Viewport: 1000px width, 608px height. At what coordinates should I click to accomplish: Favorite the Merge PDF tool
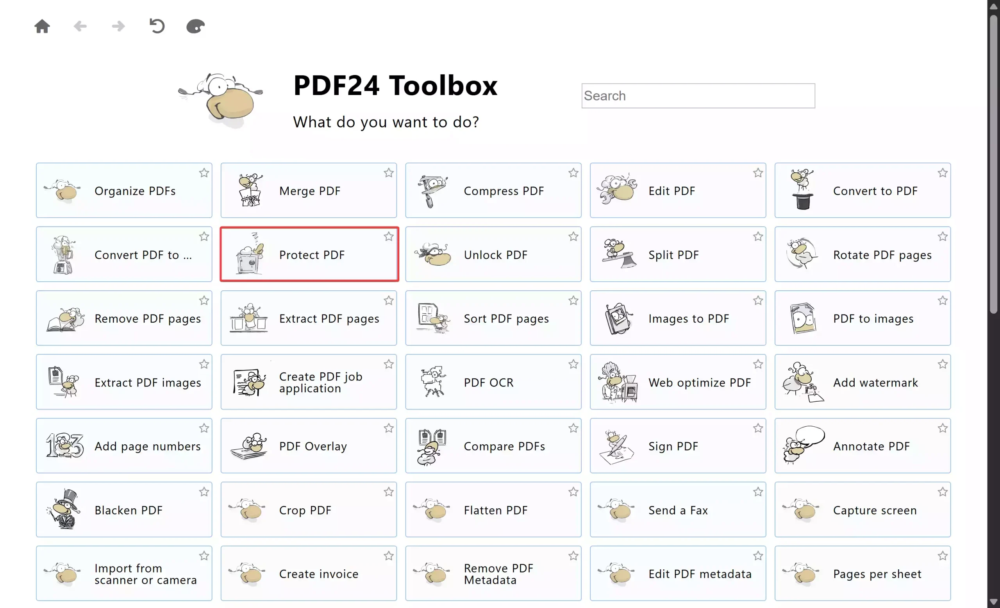tap(388, 172)
